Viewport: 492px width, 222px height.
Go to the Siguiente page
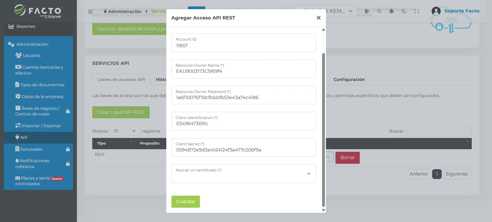(x=457, y=174)
